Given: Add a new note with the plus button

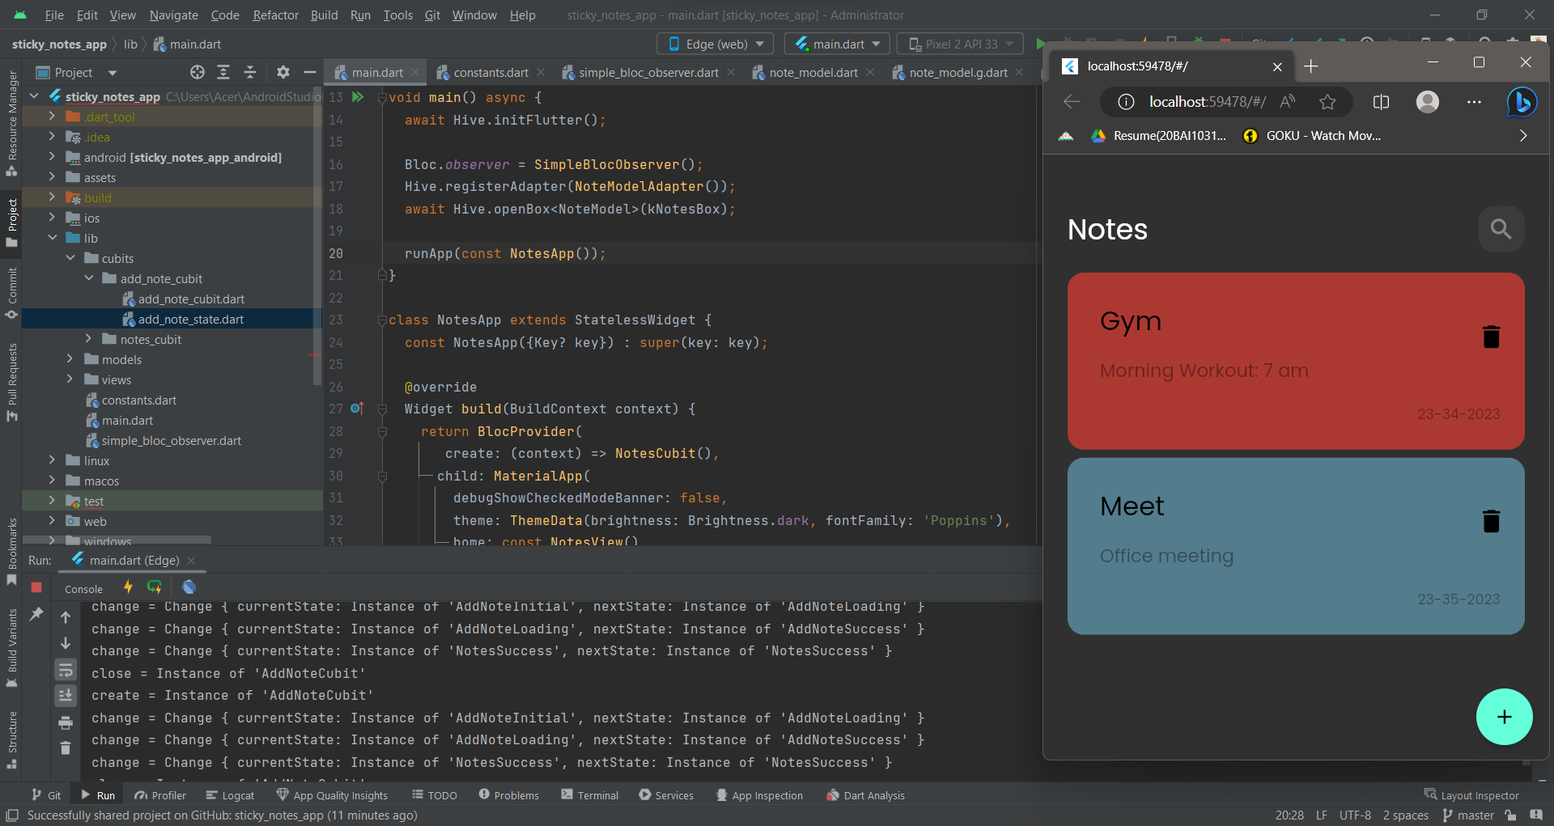Looking at the screenshot, I should [x=1504, y=717].
